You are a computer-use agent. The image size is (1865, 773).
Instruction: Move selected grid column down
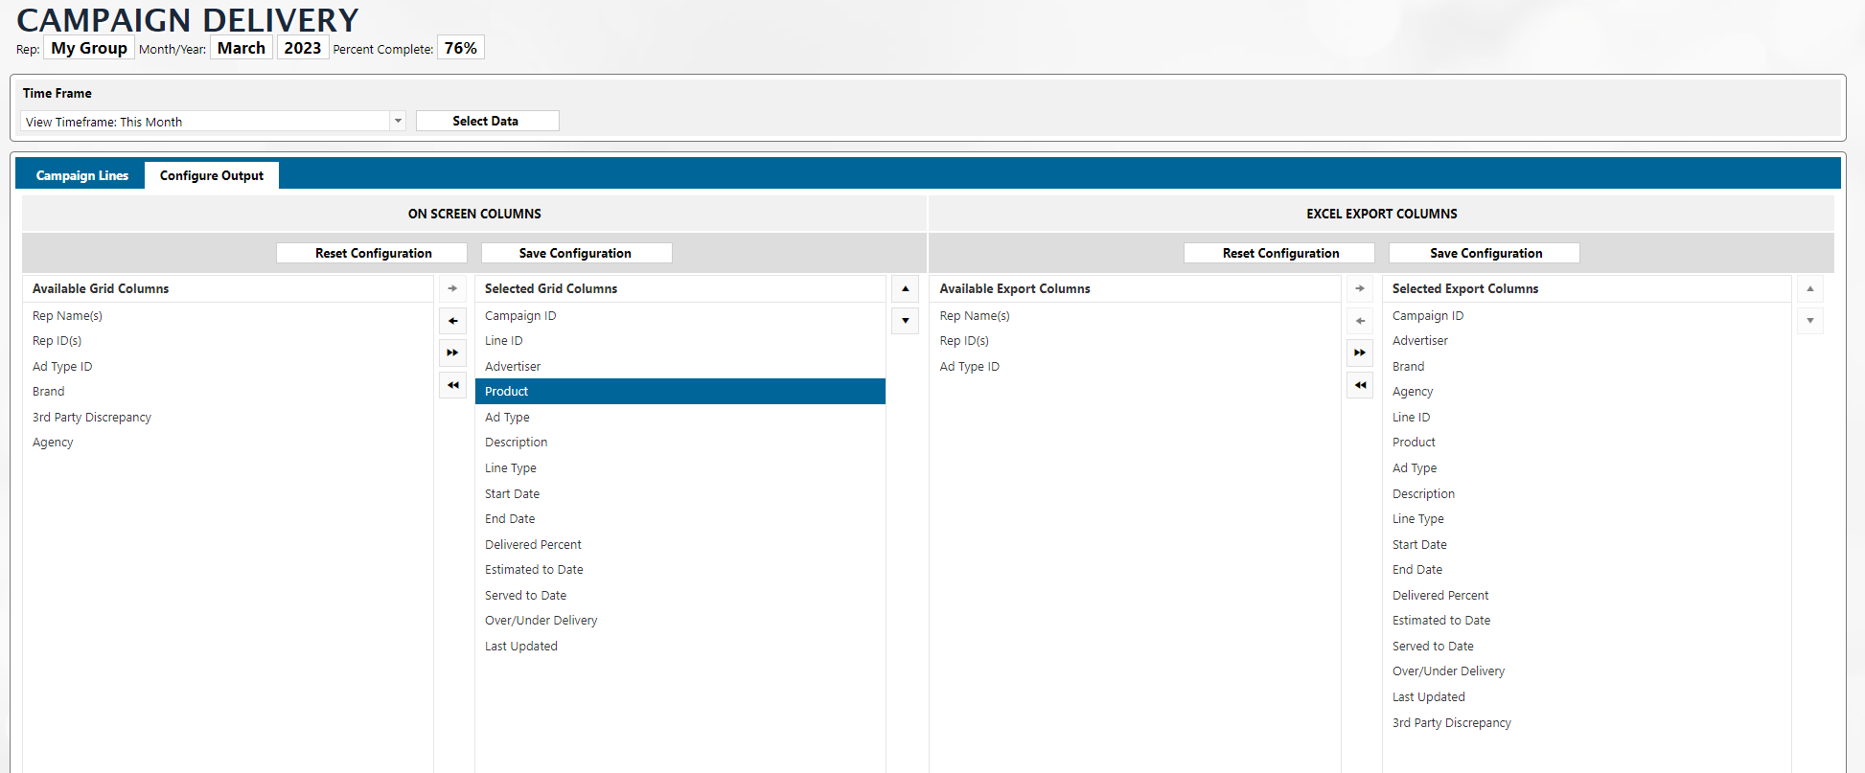click(x=905, y=321)
